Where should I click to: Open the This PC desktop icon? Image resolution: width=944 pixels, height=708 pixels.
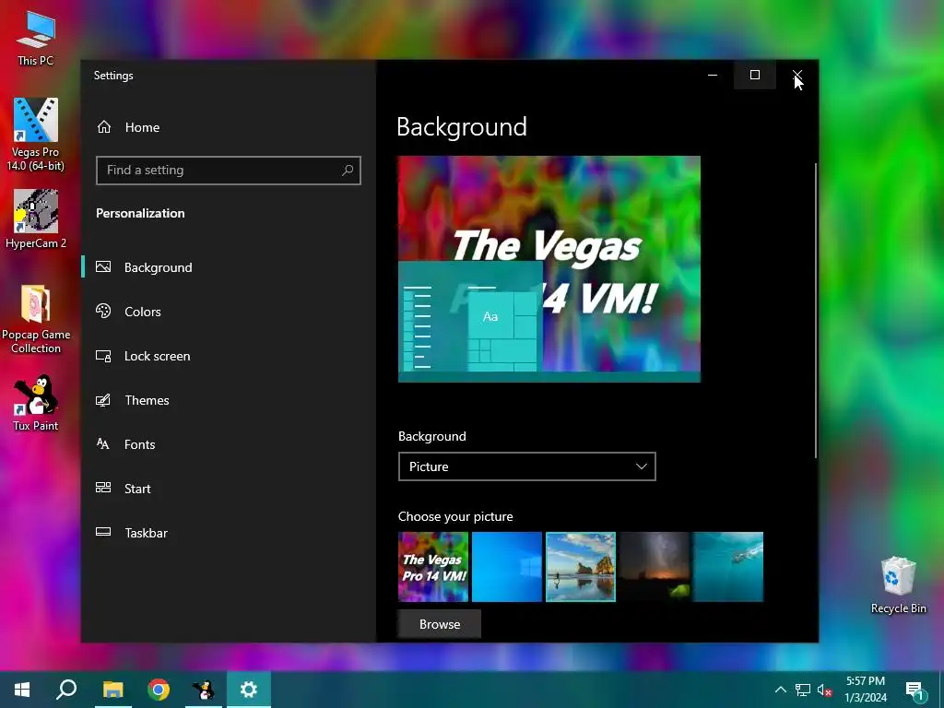click(x=36, y=38)
